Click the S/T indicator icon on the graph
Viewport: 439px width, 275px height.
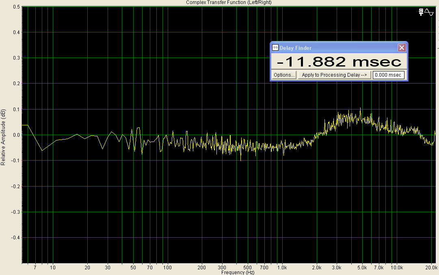coord(421,12)
